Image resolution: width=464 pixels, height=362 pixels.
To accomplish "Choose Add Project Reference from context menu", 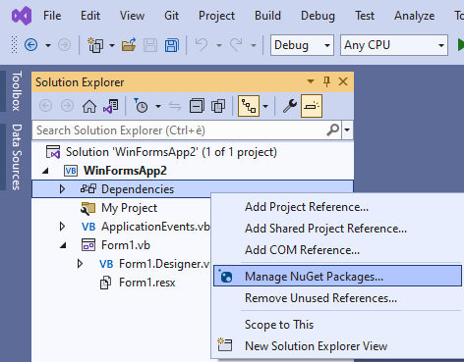I will point(307,207).
